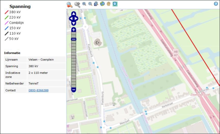This screenshot has height=134, width=220.
Task: Click the plus button above zoom slider
Action: click(74, 30)
